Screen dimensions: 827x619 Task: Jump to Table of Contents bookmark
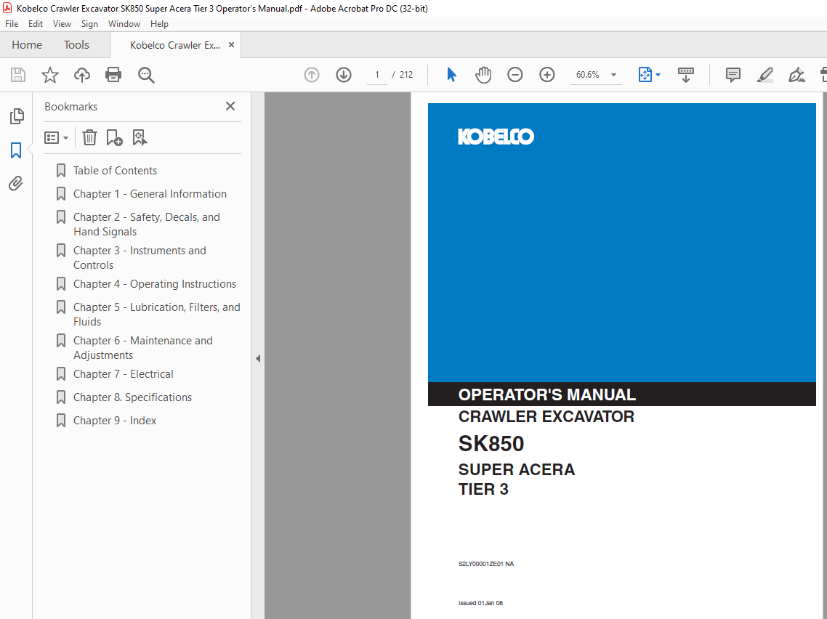tap(115, 170)
